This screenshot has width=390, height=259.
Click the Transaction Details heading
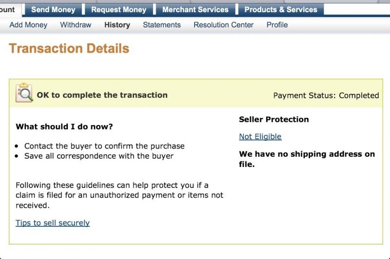[x=69, y=48]
